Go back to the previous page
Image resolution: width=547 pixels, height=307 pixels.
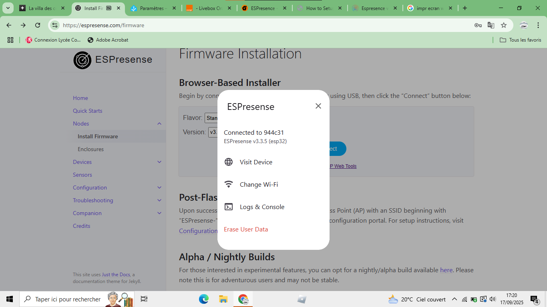[9, 25]
